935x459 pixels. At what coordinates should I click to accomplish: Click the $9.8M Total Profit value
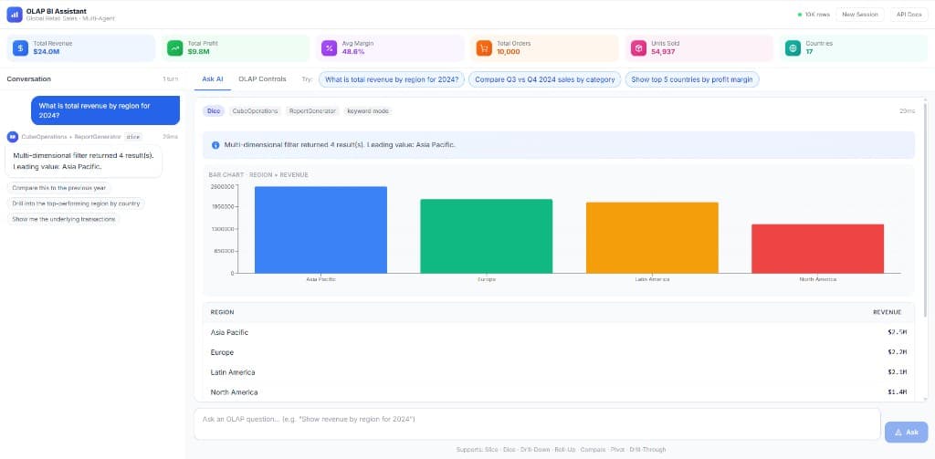pos(198,52)
